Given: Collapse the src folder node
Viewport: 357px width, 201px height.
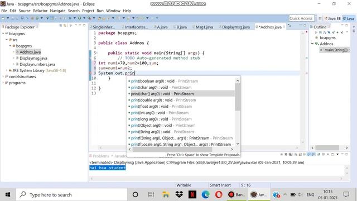Looking at the screenshot, I should [7, 40].
